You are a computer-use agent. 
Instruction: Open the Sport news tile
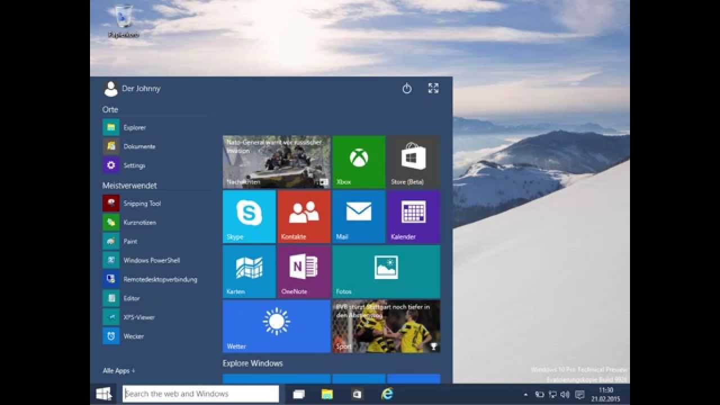[x=386, y=326]
